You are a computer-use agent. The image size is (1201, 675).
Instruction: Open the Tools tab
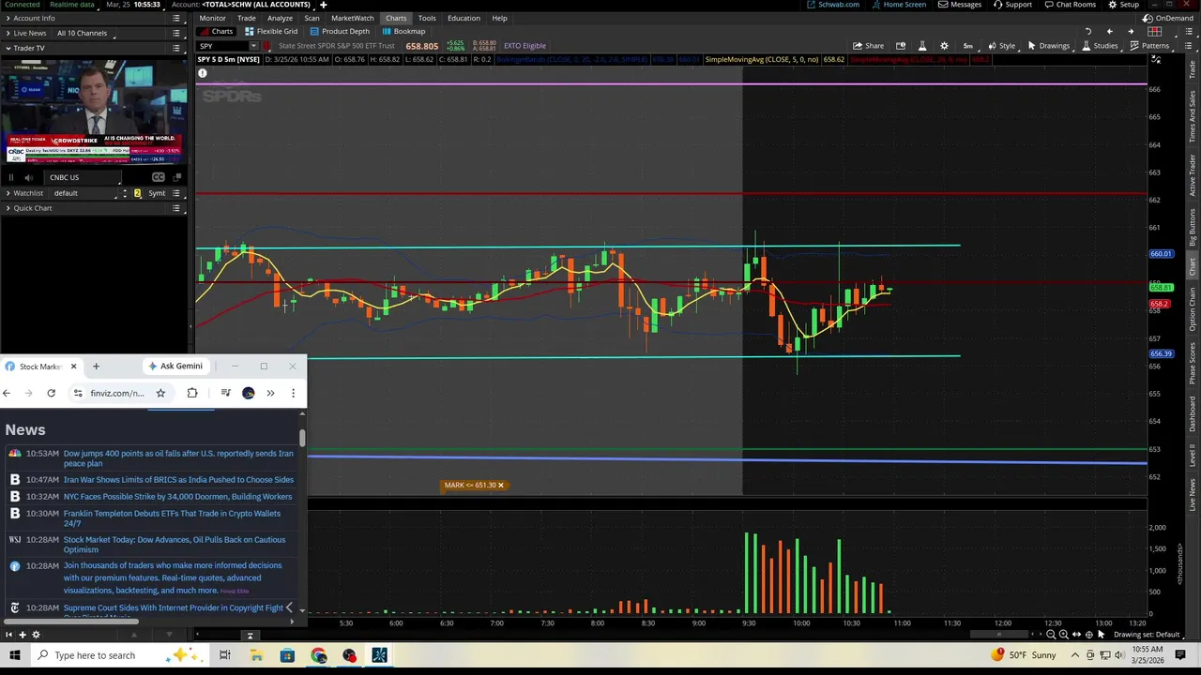click(427, 18)
